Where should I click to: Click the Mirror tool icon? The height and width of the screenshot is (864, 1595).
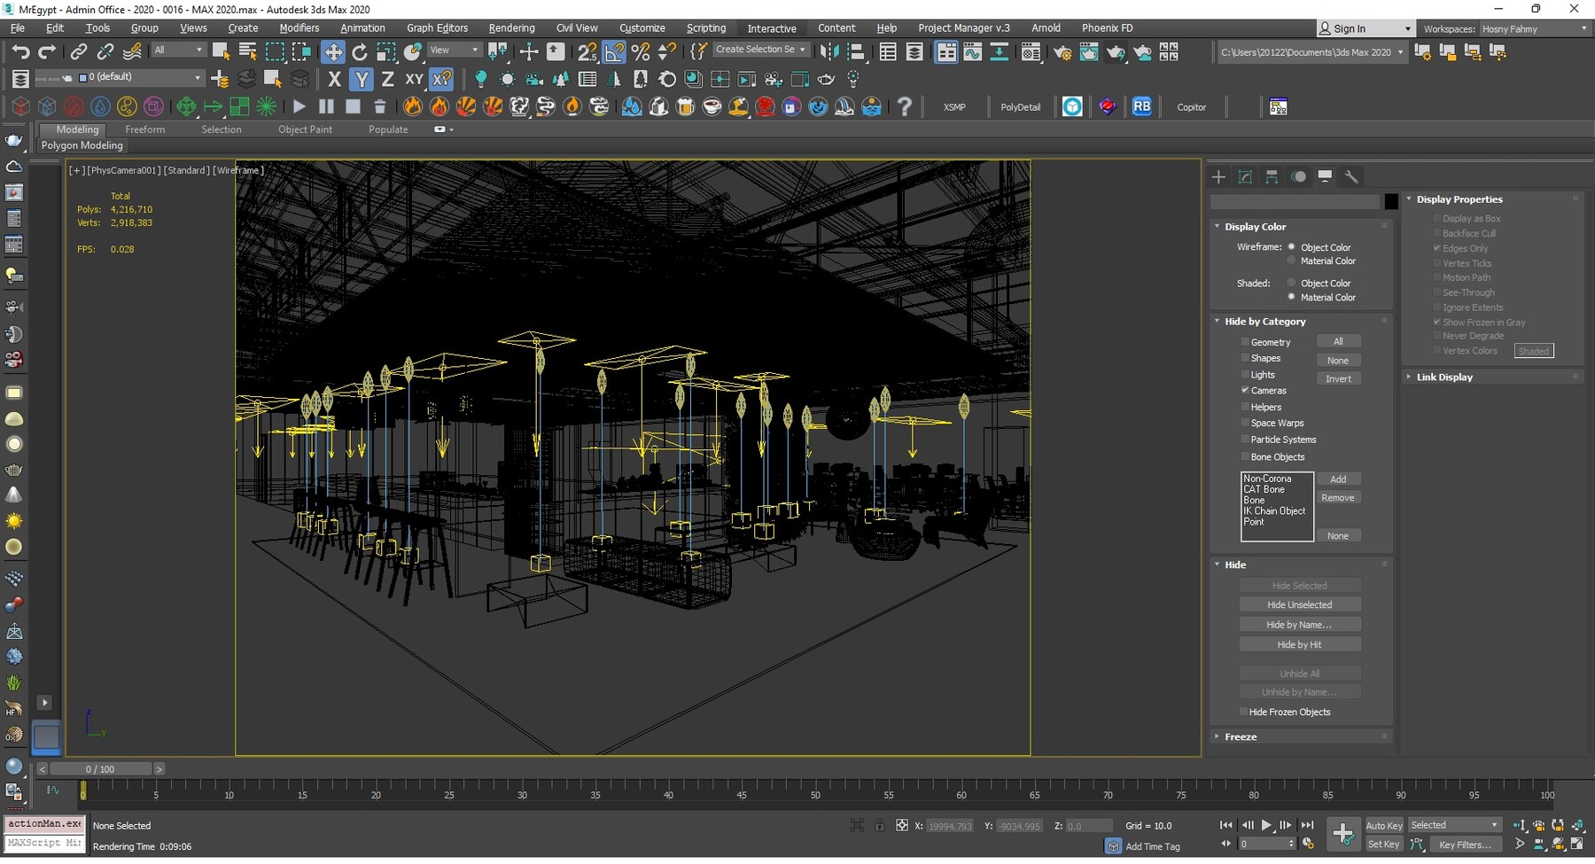[829, 52]
